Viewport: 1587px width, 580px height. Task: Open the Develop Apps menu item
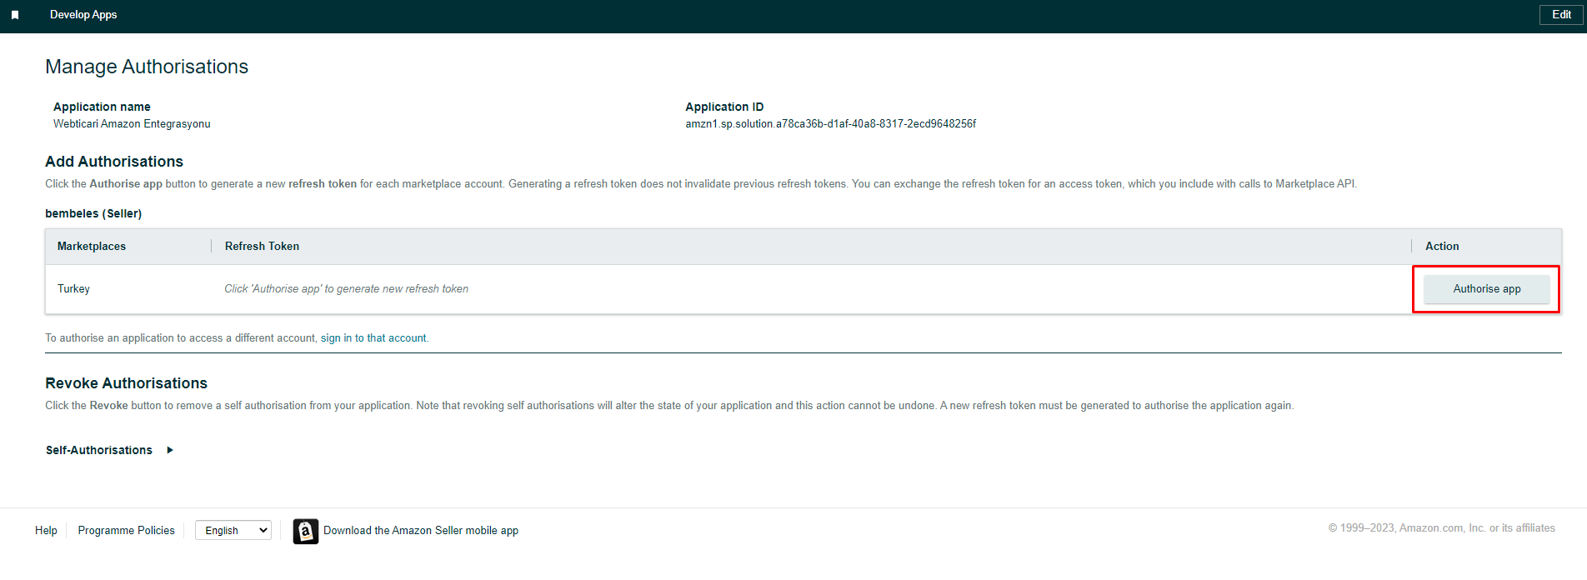tap(83, 15)
